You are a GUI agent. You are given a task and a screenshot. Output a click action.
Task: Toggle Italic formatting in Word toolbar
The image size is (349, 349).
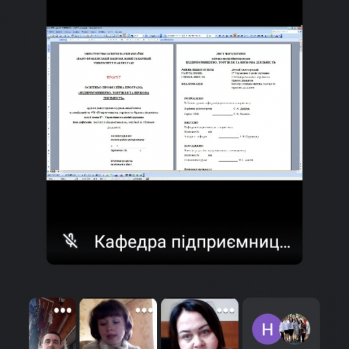tap(223, 36)
